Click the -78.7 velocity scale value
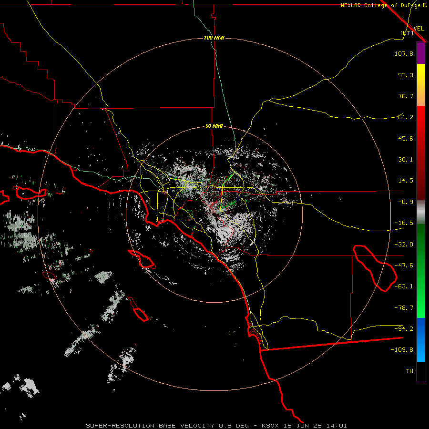 [404, 308]
